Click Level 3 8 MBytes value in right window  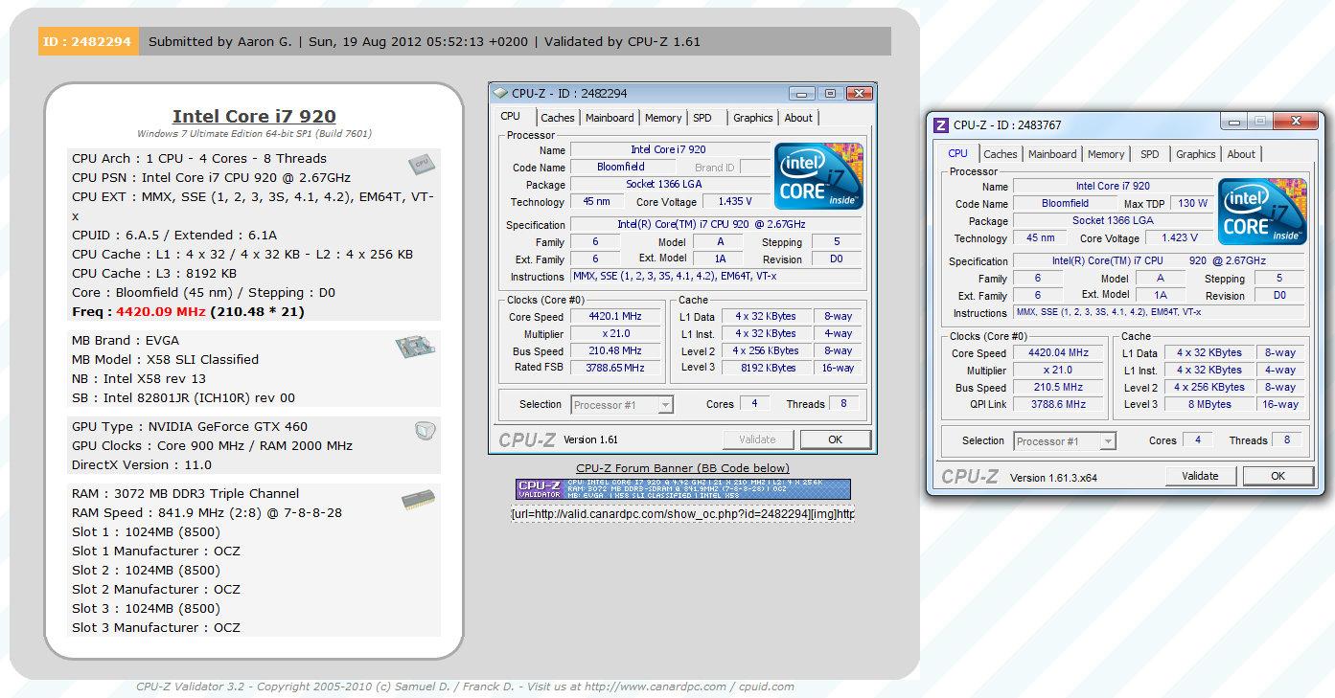tap(1210, 405)
